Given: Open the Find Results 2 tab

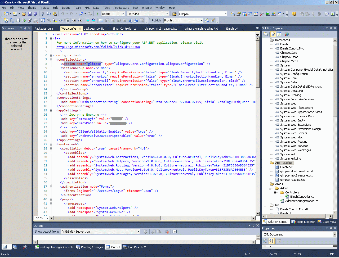Looking at the screenshot, I should (134, 247).
